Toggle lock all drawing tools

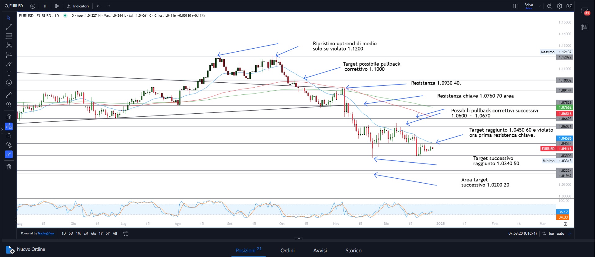[x=9, y=136]
